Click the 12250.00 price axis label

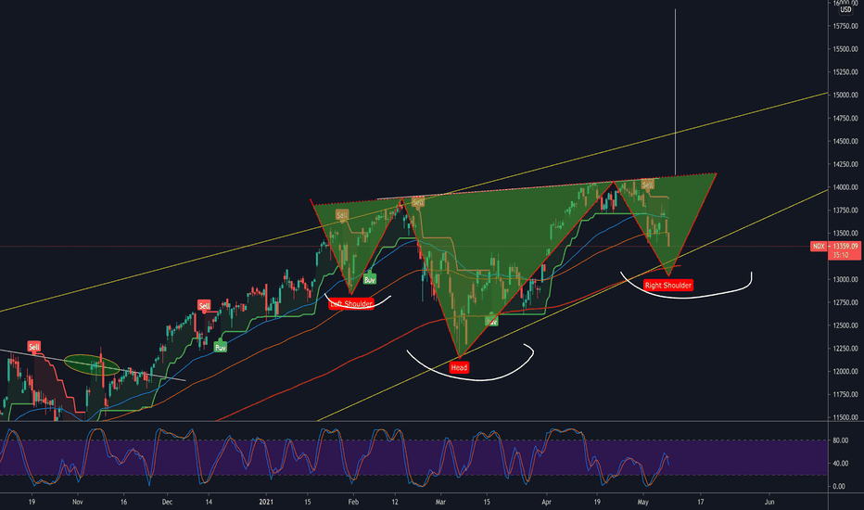[845, 349]
